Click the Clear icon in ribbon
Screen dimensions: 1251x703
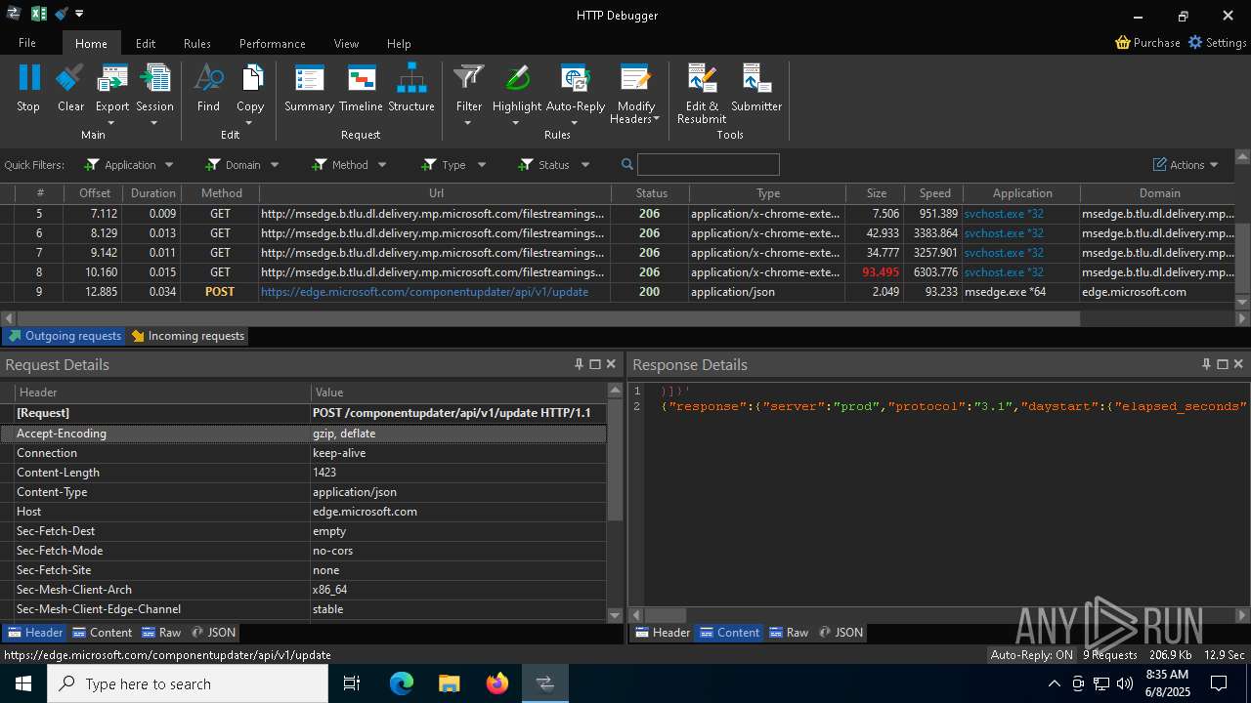click(x=70, y=79)
